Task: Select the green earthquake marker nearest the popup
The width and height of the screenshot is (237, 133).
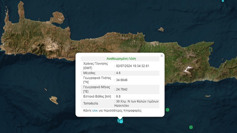Action: click(x=167, y=110)
